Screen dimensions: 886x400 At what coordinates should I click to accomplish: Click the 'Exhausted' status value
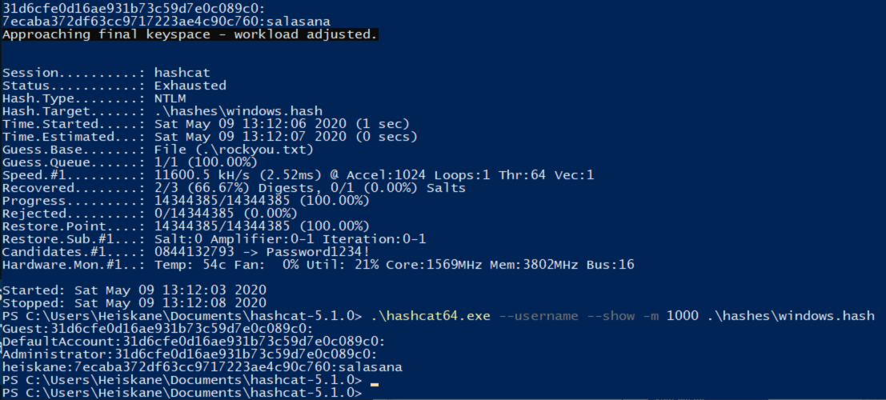190,86
